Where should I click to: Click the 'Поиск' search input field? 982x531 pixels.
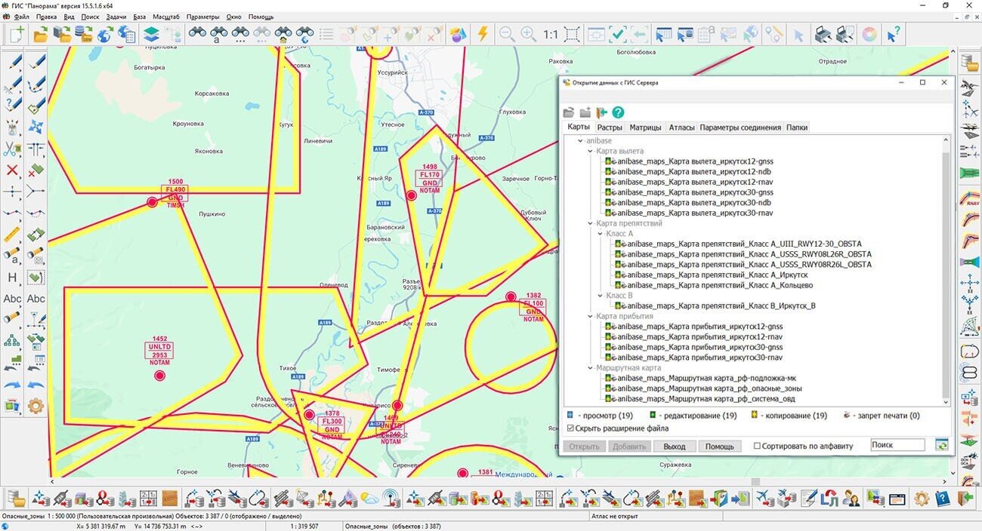click(x=897, y=445)
